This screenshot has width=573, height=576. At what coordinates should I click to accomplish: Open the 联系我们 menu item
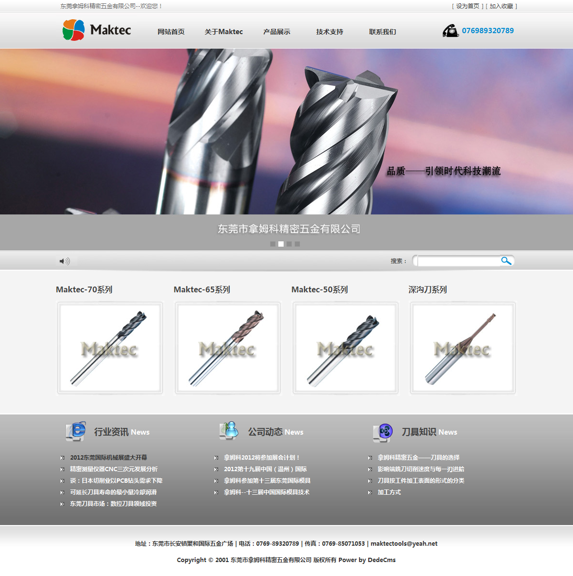382,32
